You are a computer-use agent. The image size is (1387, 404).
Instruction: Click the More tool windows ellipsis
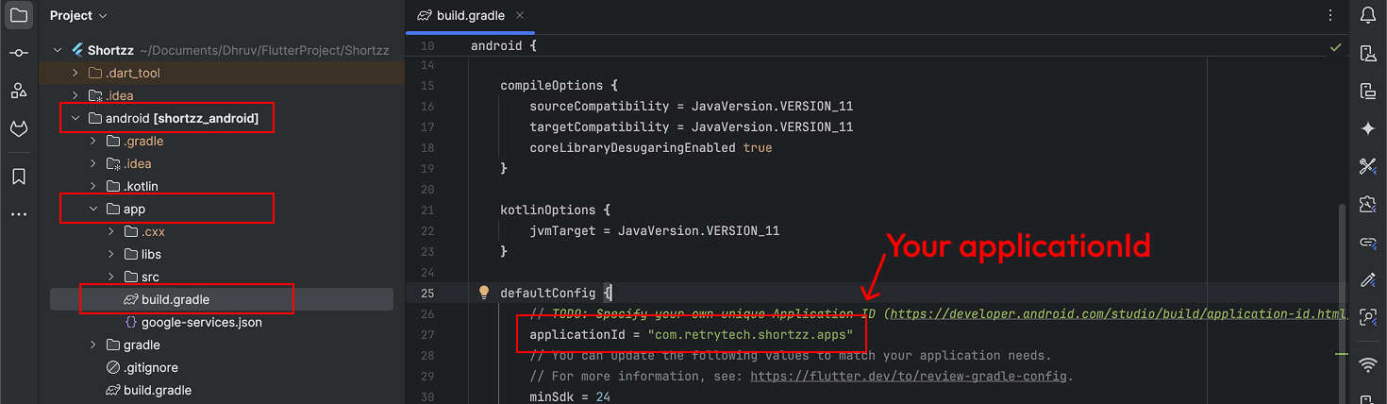19,214
